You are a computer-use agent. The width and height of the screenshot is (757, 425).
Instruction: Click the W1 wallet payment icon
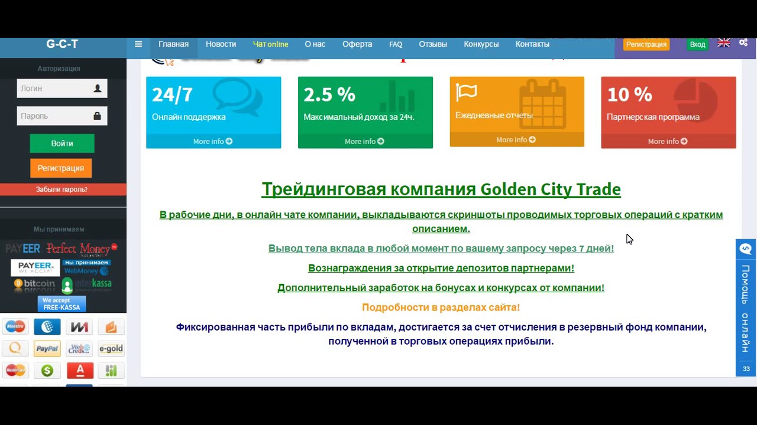(80, 326)
